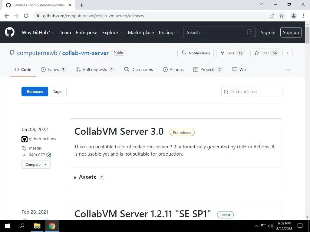Click the network icon in the system tray
The height and width of the screenshot is (232, 310).
[264, 226]
